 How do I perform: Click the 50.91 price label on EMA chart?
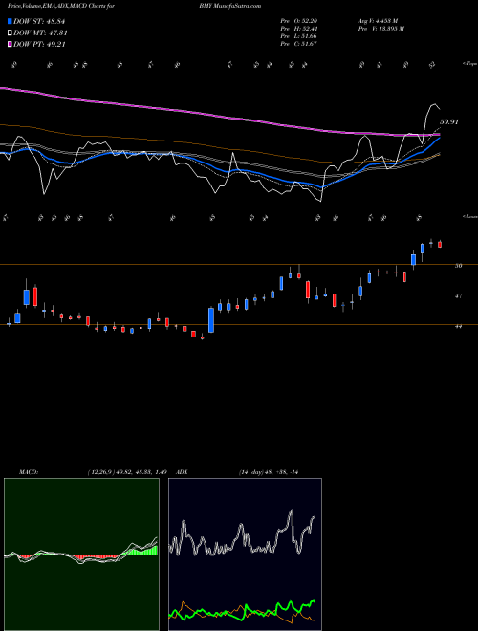point(449,121)
